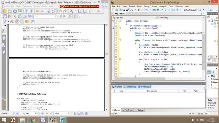Click the Your Business Ready PDF solution banner

(79, 6)
